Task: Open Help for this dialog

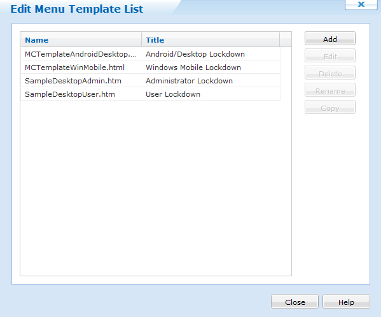Action: tap(346, 302)
